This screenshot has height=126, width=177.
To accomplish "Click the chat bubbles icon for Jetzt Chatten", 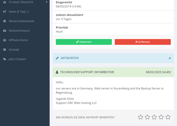I will [x=5, y=59].
